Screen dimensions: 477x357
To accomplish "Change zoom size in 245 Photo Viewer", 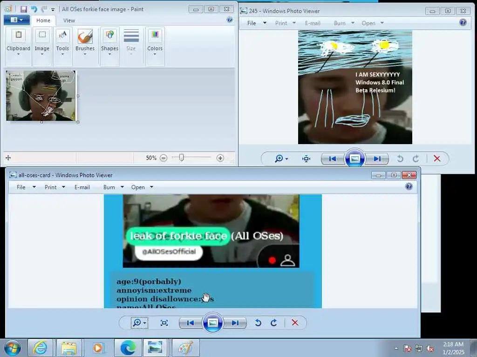I will 281,159.
